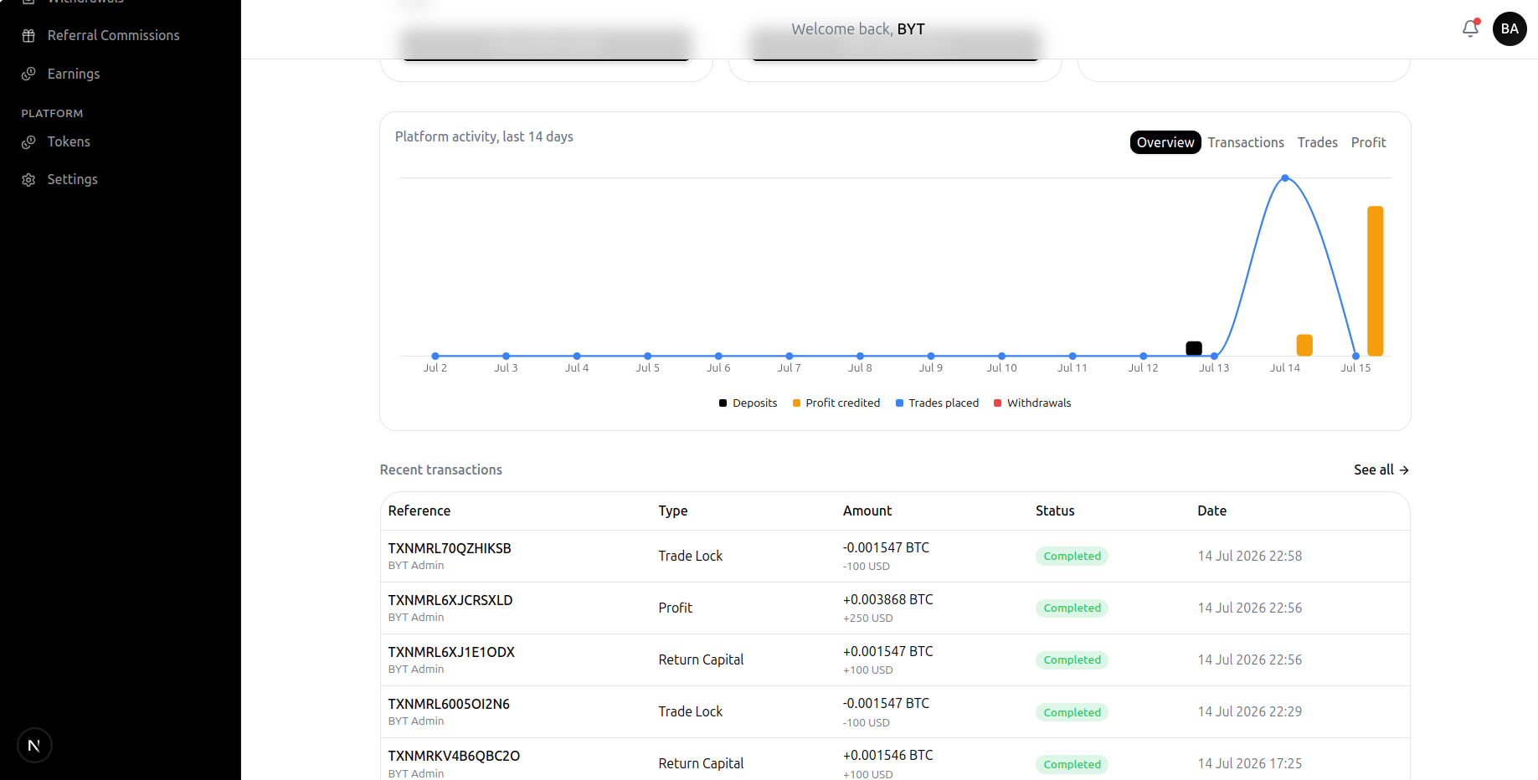Click transaction reference TXNMRKV4B6QBC2O
Viewport: 1538px width, 780px height.
click(x=454, y=756)
